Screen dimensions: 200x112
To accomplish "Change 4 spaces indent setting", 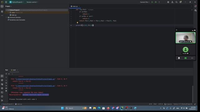I will click(168, 104).
